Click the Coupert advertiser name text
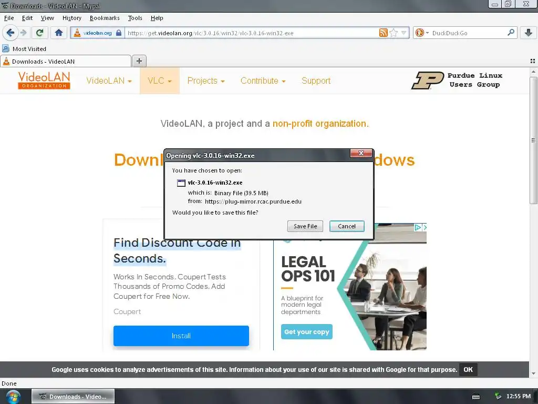Viewport: 538px width, 404px height. 127,311
